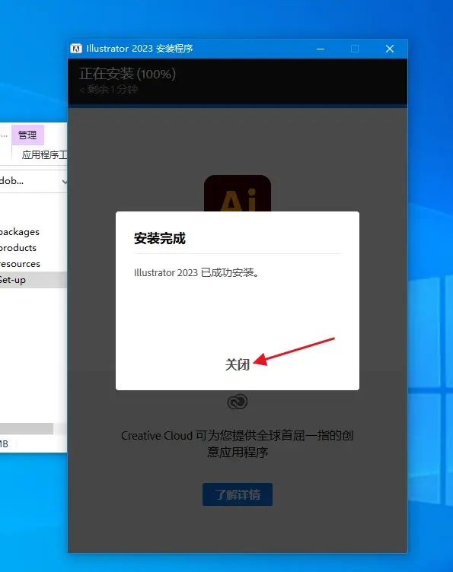Click 关闭 in the 安装完成 dialog
This screenshot has width=453, height=572.
[x=238, y=364]
